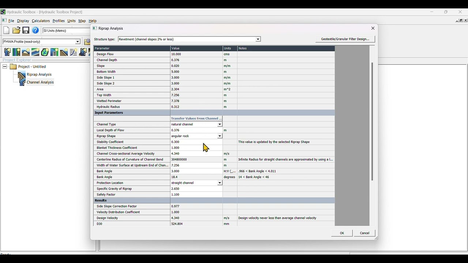Launch the Riprap calculator toolbar icon
The width and height of the screenshot is (468, 263).
point(64,52)
